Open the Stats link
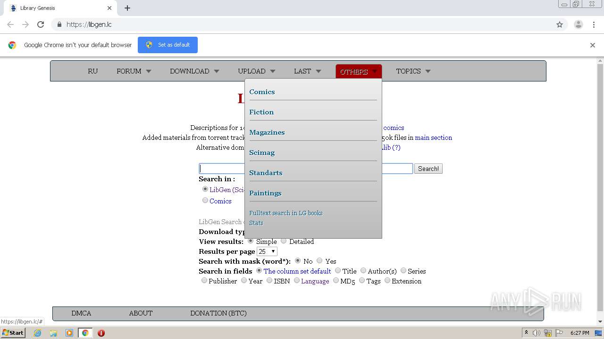The width and height of the screenshot is (604, 339). click(x=256, y=223)
